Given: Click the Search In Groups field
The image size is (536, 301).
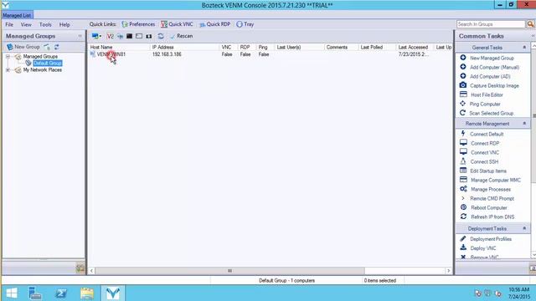Looking at the screenshot, I should click(491, 24).
